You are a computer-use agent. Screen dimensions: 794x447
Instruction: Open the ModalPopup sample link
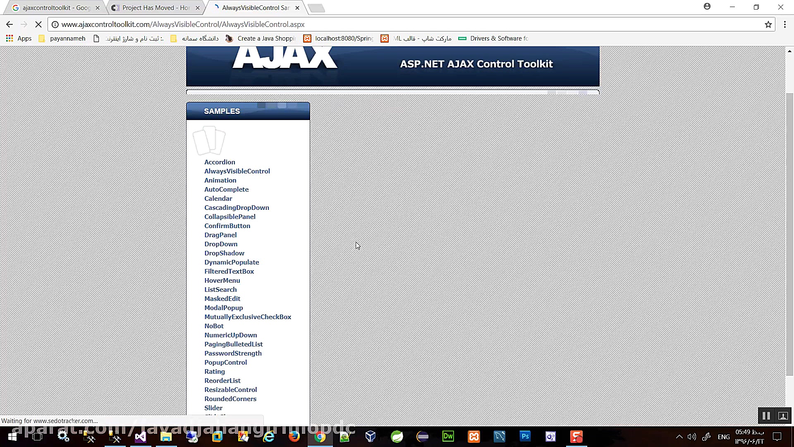click(x=223, y=308)
